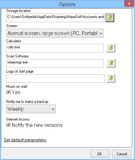This screenshot has width=135, height=160.
Task: Click the Set default parameters link
Action: coord(25,140)
